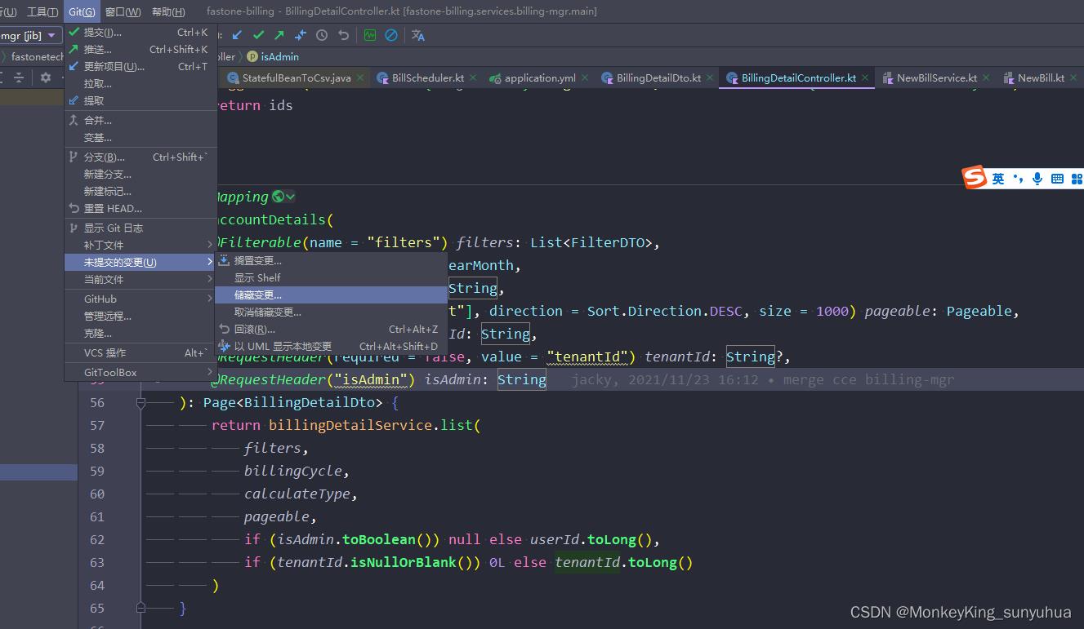
Task: Expand the GitHub submenu
Action: tap(141, 299)
